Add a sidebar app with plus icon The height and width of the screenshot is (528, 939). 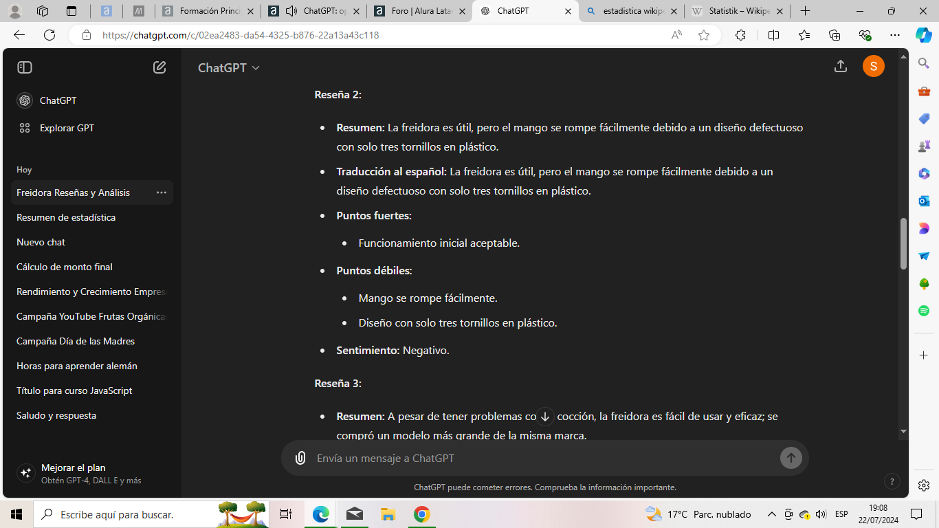coord(924,355)
